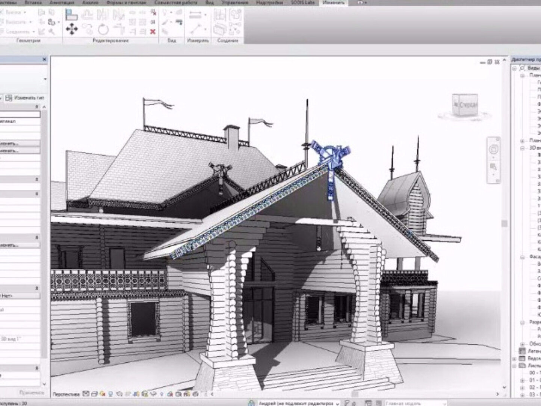Click the zoom region icon on navigation bar
Screen dimensions: 541x406
[x=493, y=167]
